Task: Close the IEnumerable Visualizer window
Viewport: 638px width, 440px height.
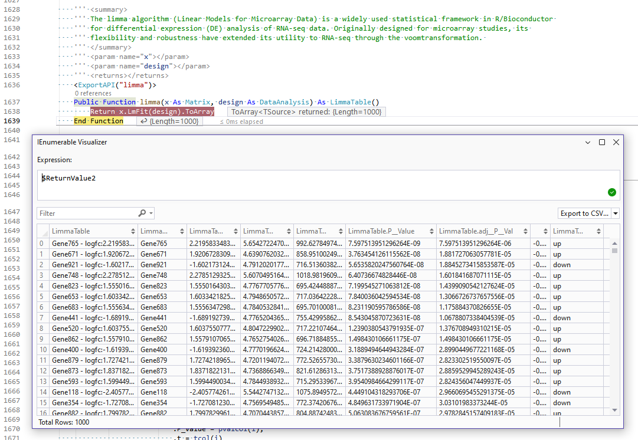Action: [x=616, y=142]
